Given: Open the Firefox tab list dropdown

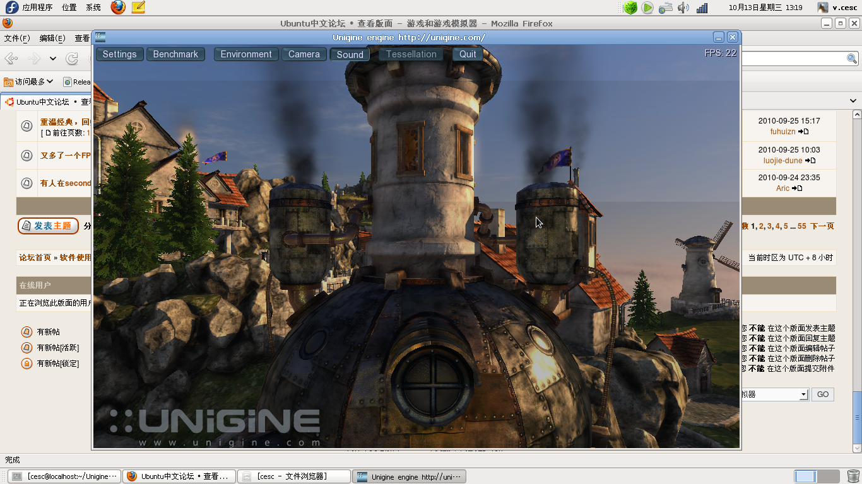Looking at the screenshot, I should tap(854, 101).
